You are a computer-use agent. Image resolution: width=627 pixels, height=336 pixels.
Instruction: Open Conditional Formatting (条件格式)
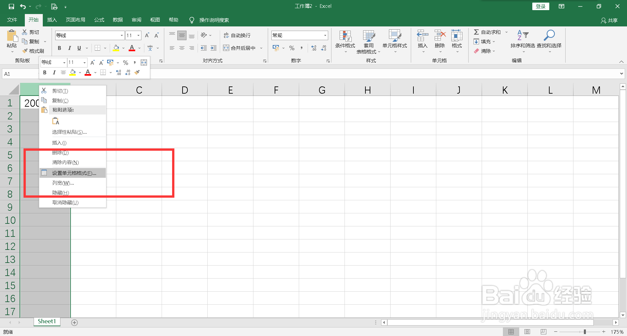pyautogui.click(x=345, y=42)
